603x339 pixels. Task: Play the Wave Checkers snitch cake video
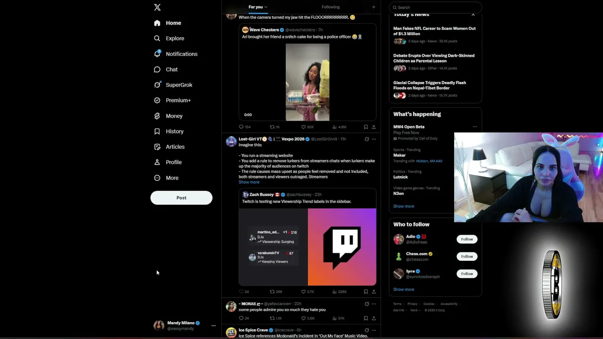click(308, 82)
